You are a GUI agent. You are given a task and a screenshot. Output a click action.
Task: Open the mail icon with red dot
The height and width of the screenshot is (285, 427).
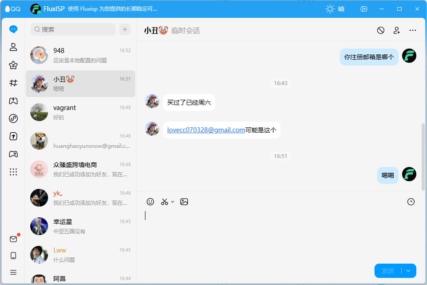click(x=13, y=239)
